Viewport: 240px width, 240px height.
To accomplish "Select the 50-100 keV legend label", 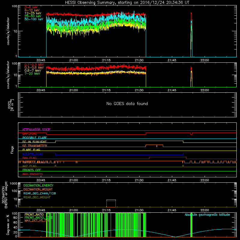I will (34, 19).
